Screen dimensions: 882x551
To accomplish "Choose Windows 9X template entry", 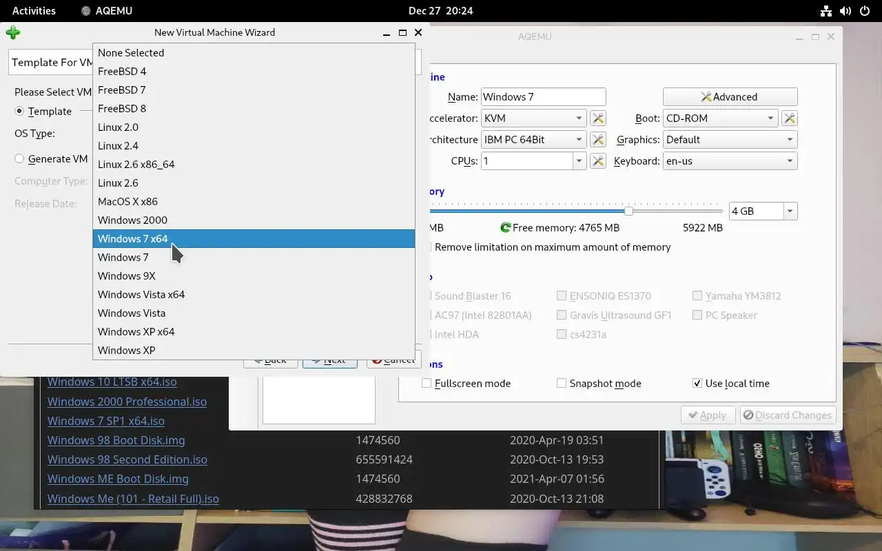I will (x=254, y=275).
